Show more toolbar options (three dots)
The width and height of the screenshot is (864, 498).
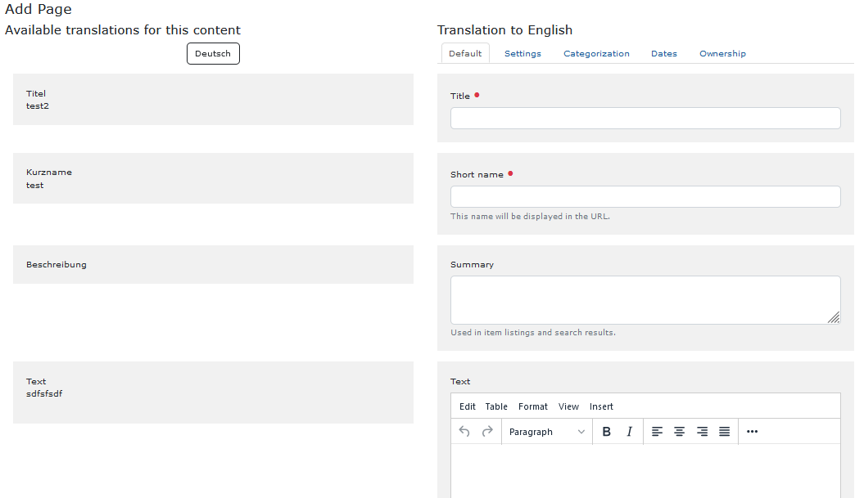click(752, 432)
